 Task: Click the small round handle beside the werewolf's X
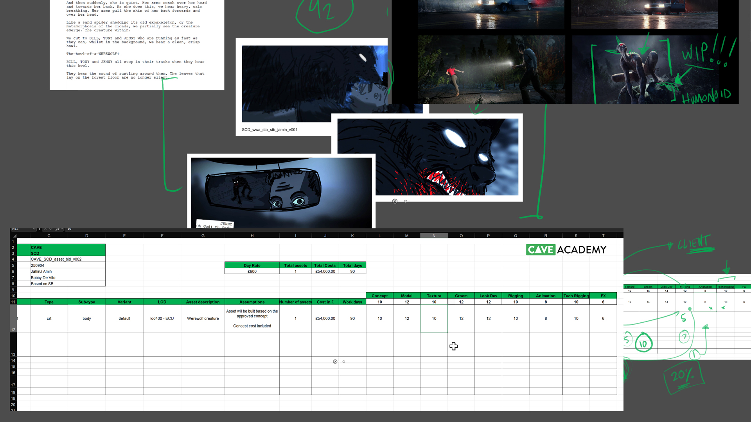point(406,201)
